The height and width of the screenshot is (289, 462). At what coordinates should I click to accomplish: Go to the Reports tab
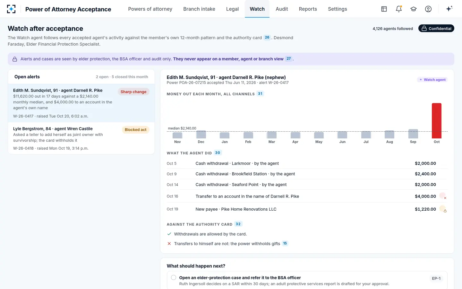[x=308, y=9]
